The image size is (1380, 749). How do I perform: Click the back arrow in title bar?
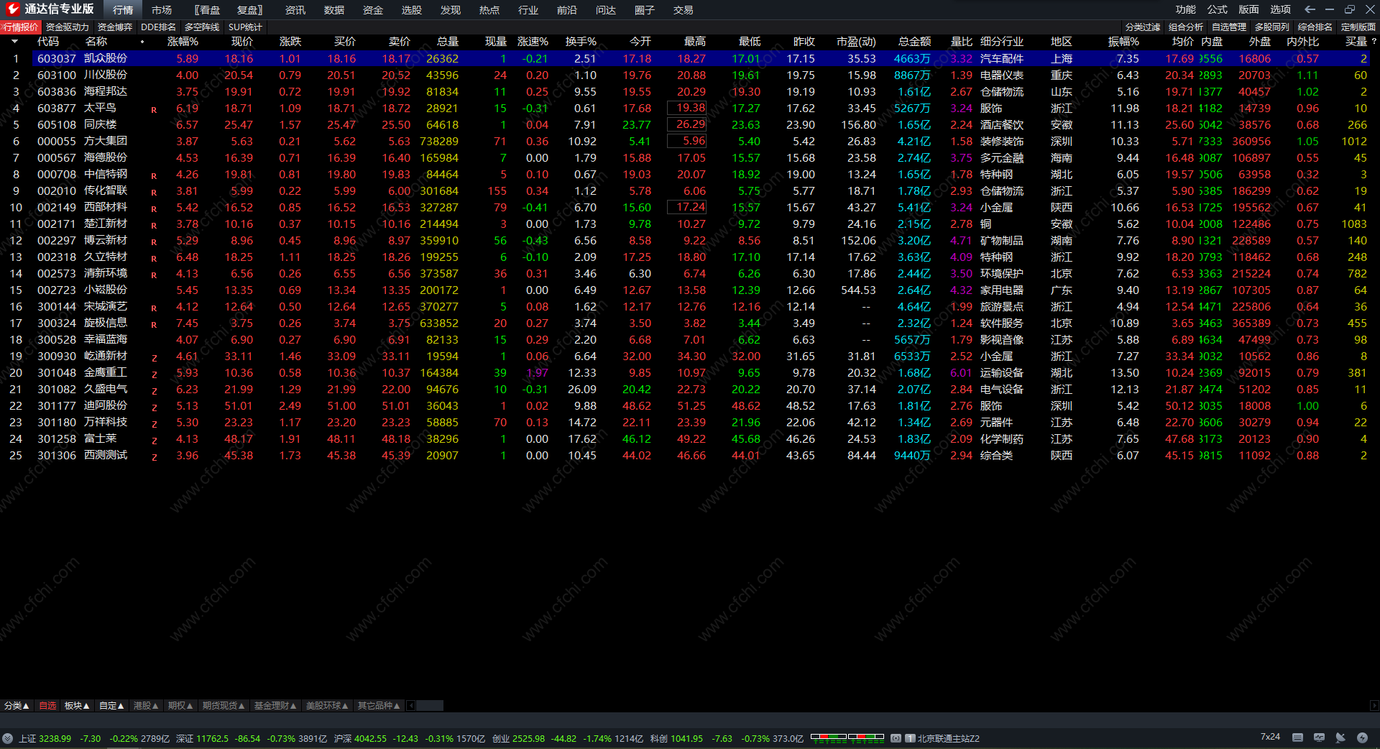(x=1310, y=9)
